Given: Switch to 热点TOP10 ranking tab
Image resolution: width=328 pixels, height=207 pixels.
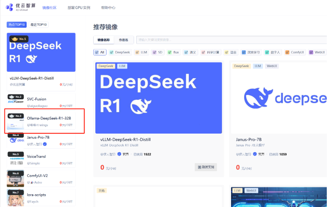Looking at the screenshot, I should (17, 25).
